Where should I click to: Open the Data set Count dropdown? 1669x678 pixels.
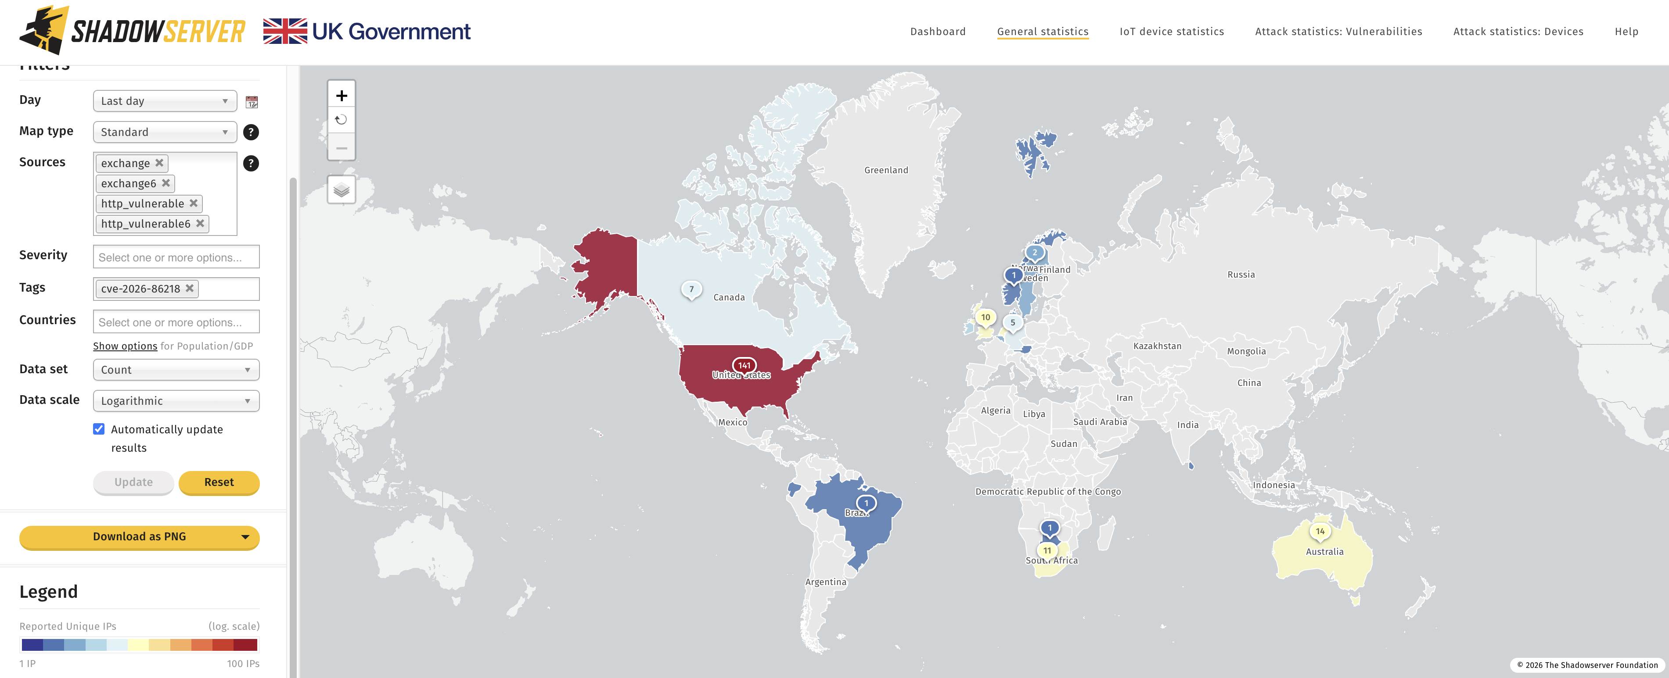(x=176, y=370)
